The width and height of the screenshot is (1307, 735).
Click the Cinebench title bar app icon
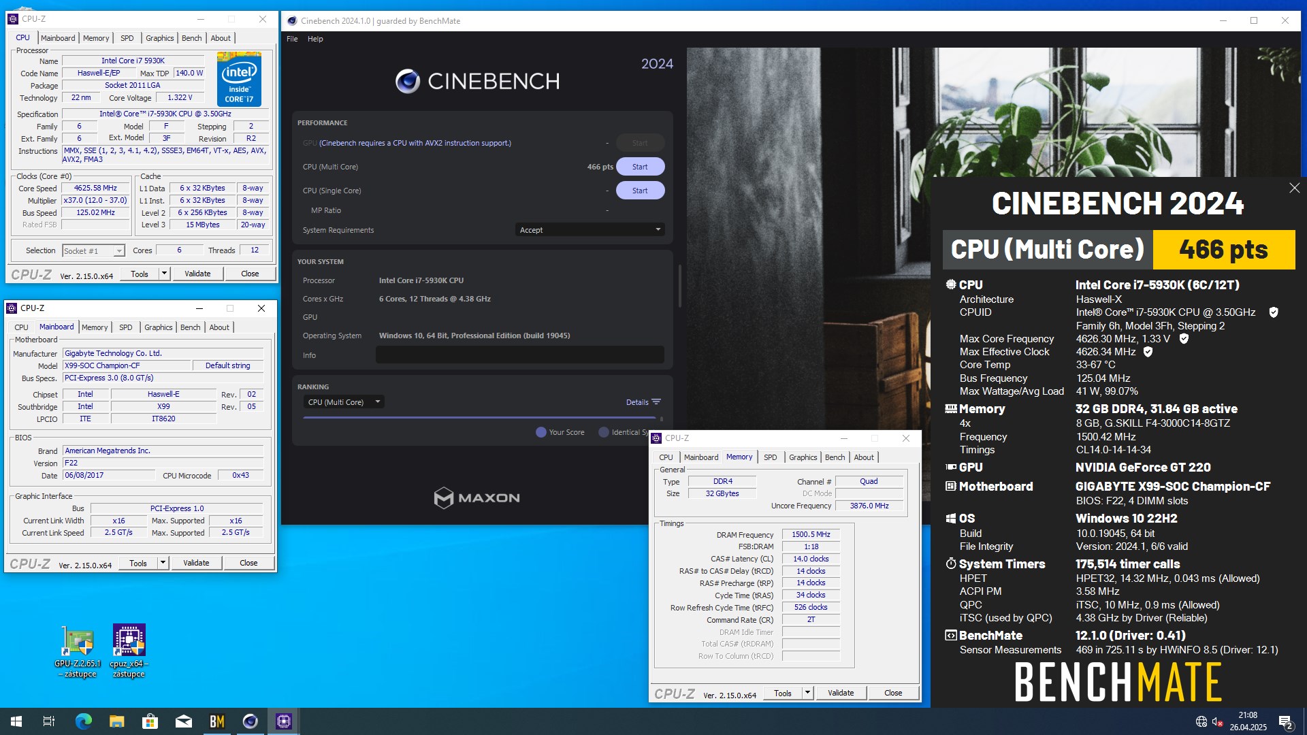click(x=292, y=20)
